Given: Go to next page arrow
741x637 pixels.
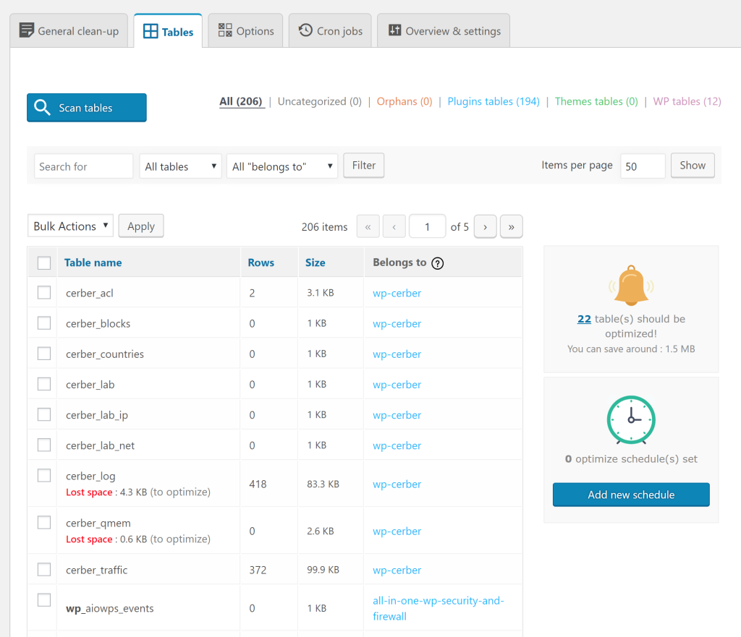Looking at the screenshot, I should (x=485, y=226).
